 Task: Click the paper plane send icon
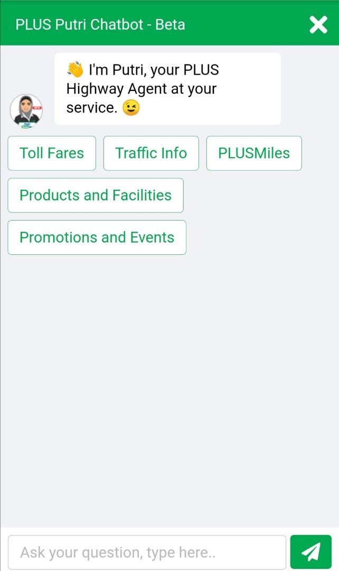(x=310, y=552)
